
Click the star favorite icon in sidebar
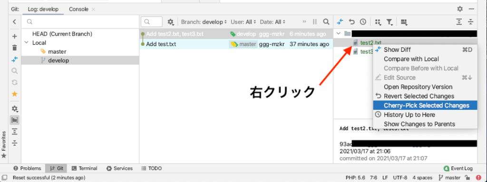[x=14, y=94]
